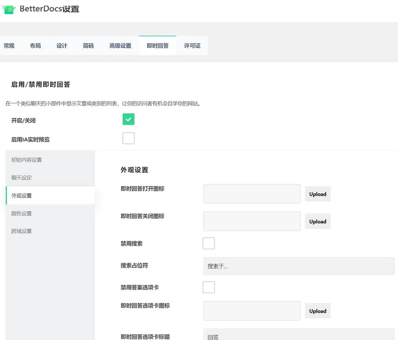Focus the 即时回答打开图标 input field
This screenshot has width=398, height=340.
click(x=252, y=194)
